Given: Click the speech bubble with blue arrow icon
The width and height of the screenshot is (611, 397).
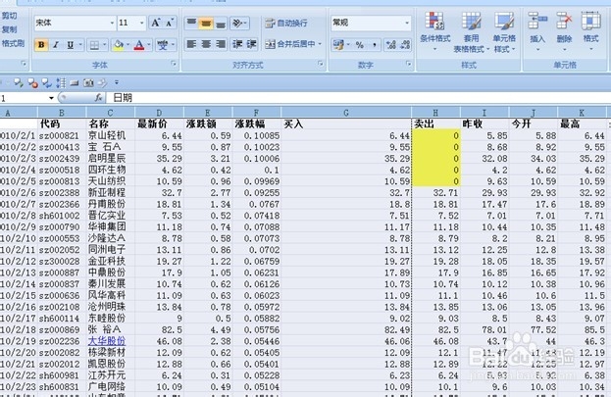Looking at the screenshot, I should 47,82.
